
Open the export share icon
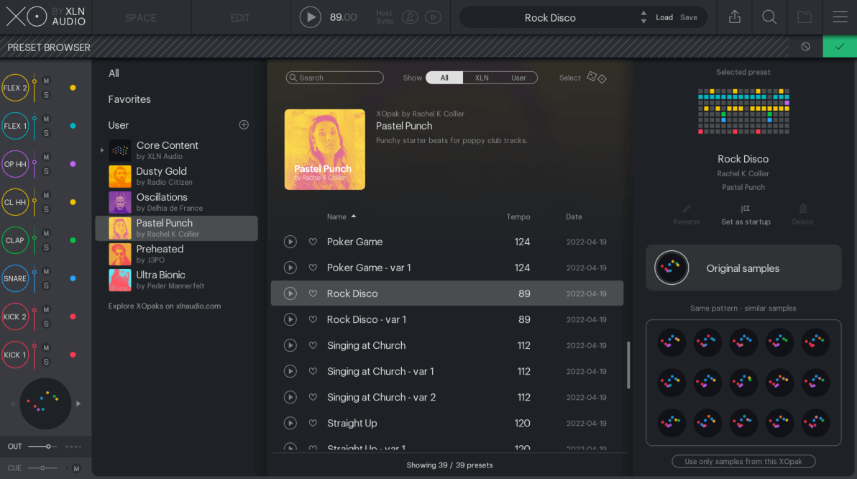click(x=734, y=17)
